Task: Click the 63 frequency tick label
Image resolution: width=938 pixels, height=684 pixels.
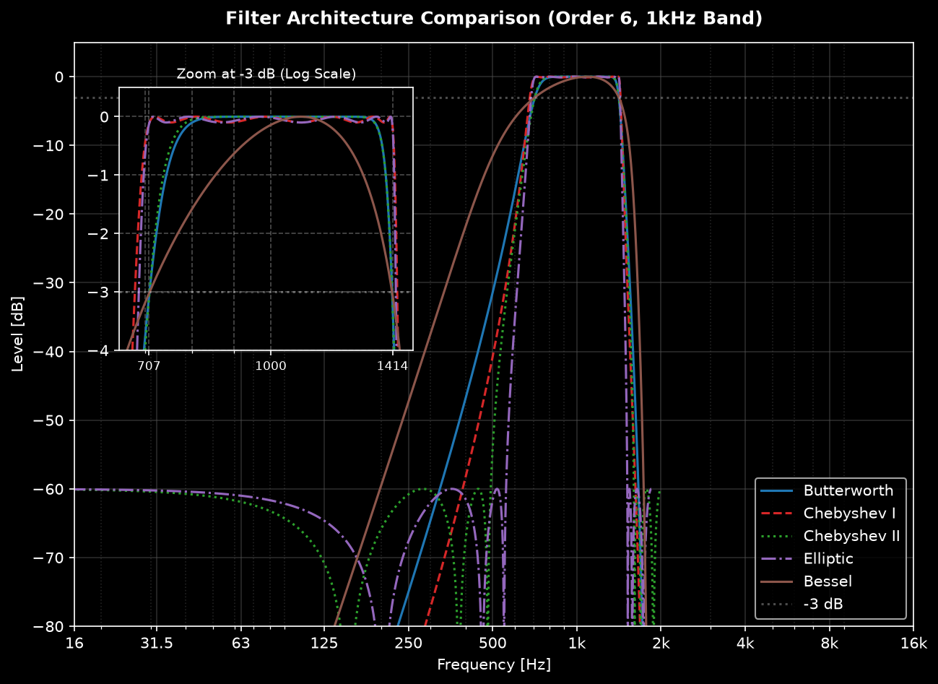Action: pos(241,644)
